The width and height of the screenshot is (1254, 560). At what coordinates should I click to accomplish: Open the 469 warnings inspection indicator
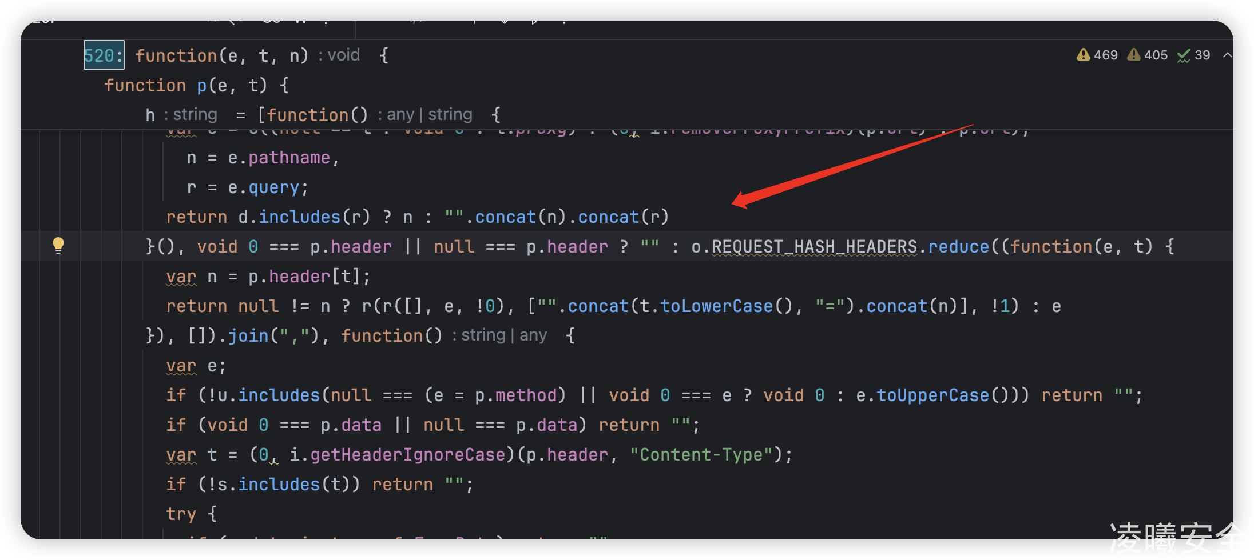coord(1097,55)
